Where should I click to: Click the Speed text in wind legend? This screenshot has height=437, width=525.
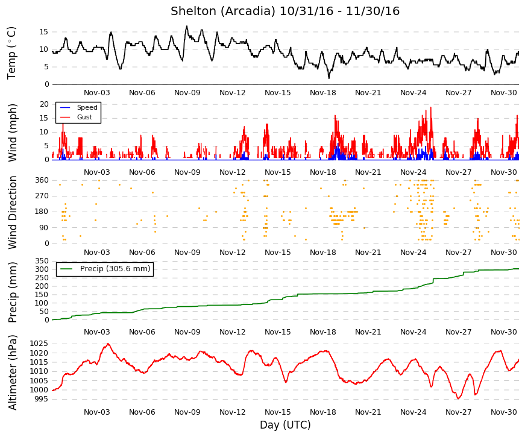pyautogui.click(x=87, y=107)
